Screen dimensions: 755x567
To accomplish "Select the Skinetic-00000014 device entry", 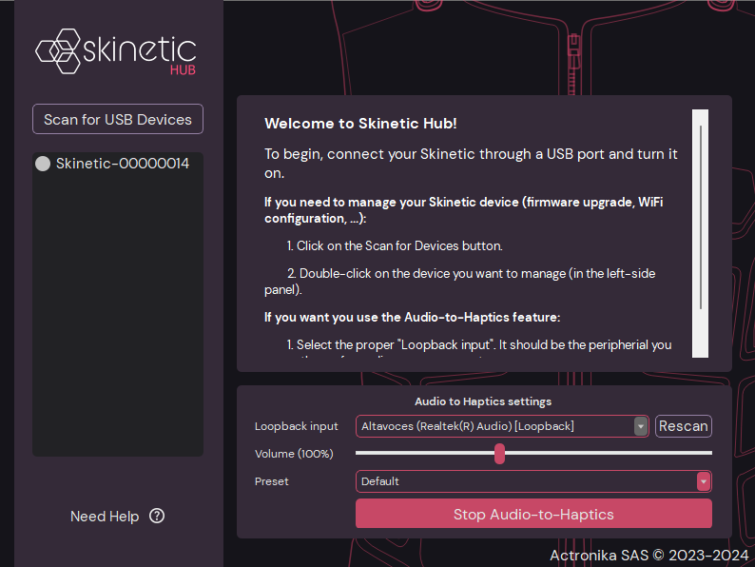I will [118, 164].
